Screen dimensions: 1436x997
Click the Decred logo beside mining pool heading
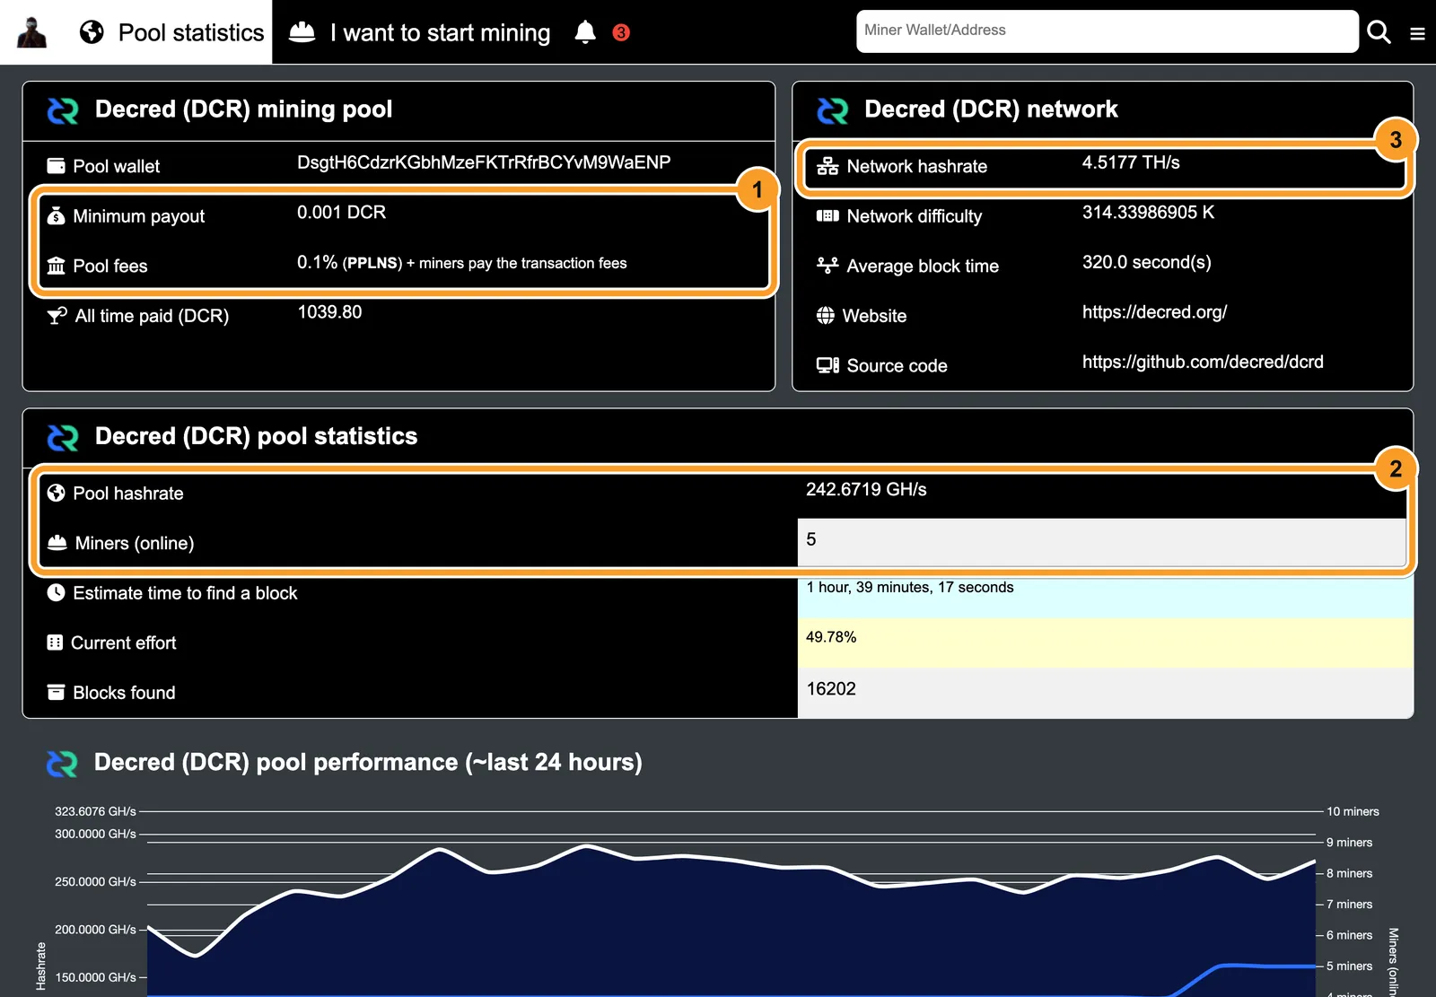[x=63, y=110]
